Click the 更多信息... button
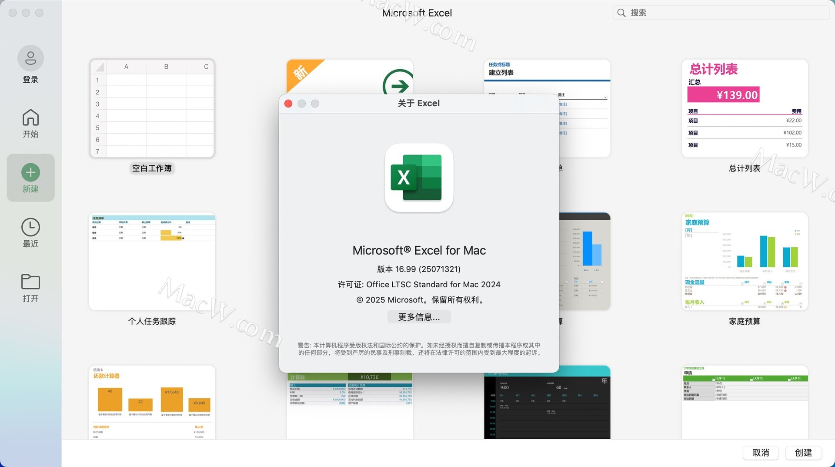 click(x=419, y=317)
